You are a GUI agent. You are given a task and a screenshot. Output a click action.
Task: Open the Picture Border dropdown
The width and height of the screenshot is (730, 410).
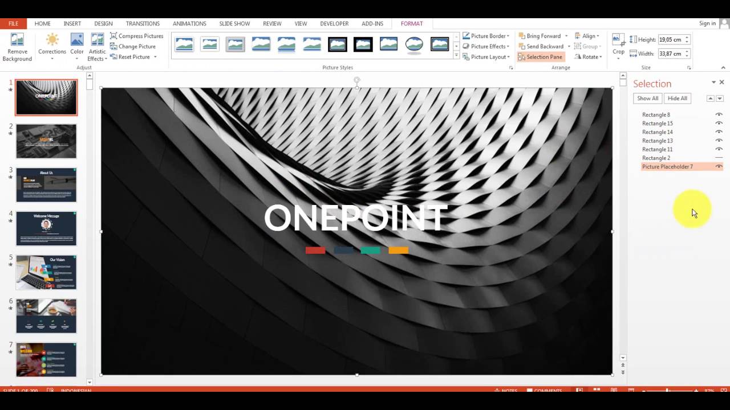(x=485, y=36)
